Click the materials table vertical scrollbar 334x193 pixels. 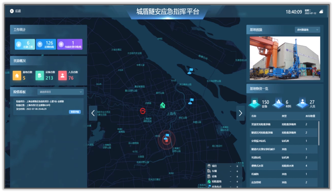click(x=319, y=133)
